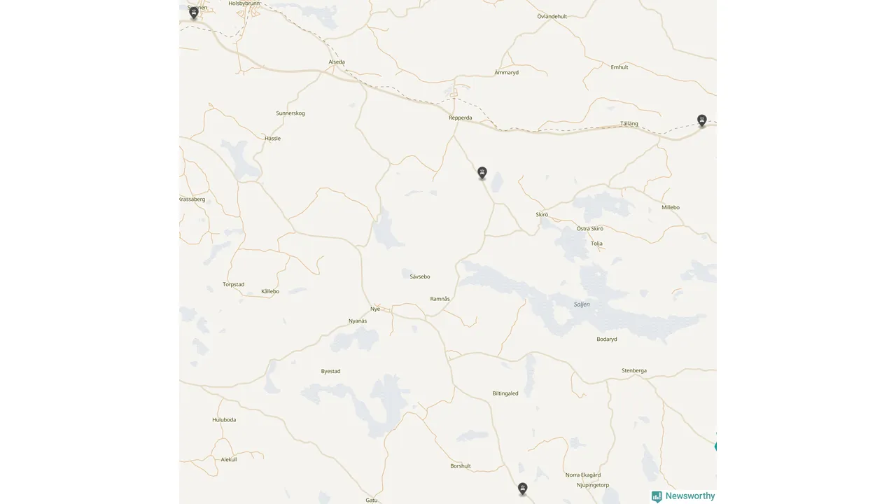Image resolution: width=896 pixels, height=504 pixels.
Task: Open the car marker south of Repperda
Action: click(x=482, y=173)
